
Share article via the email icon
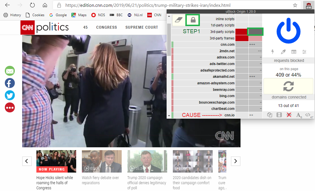[10, 71]
